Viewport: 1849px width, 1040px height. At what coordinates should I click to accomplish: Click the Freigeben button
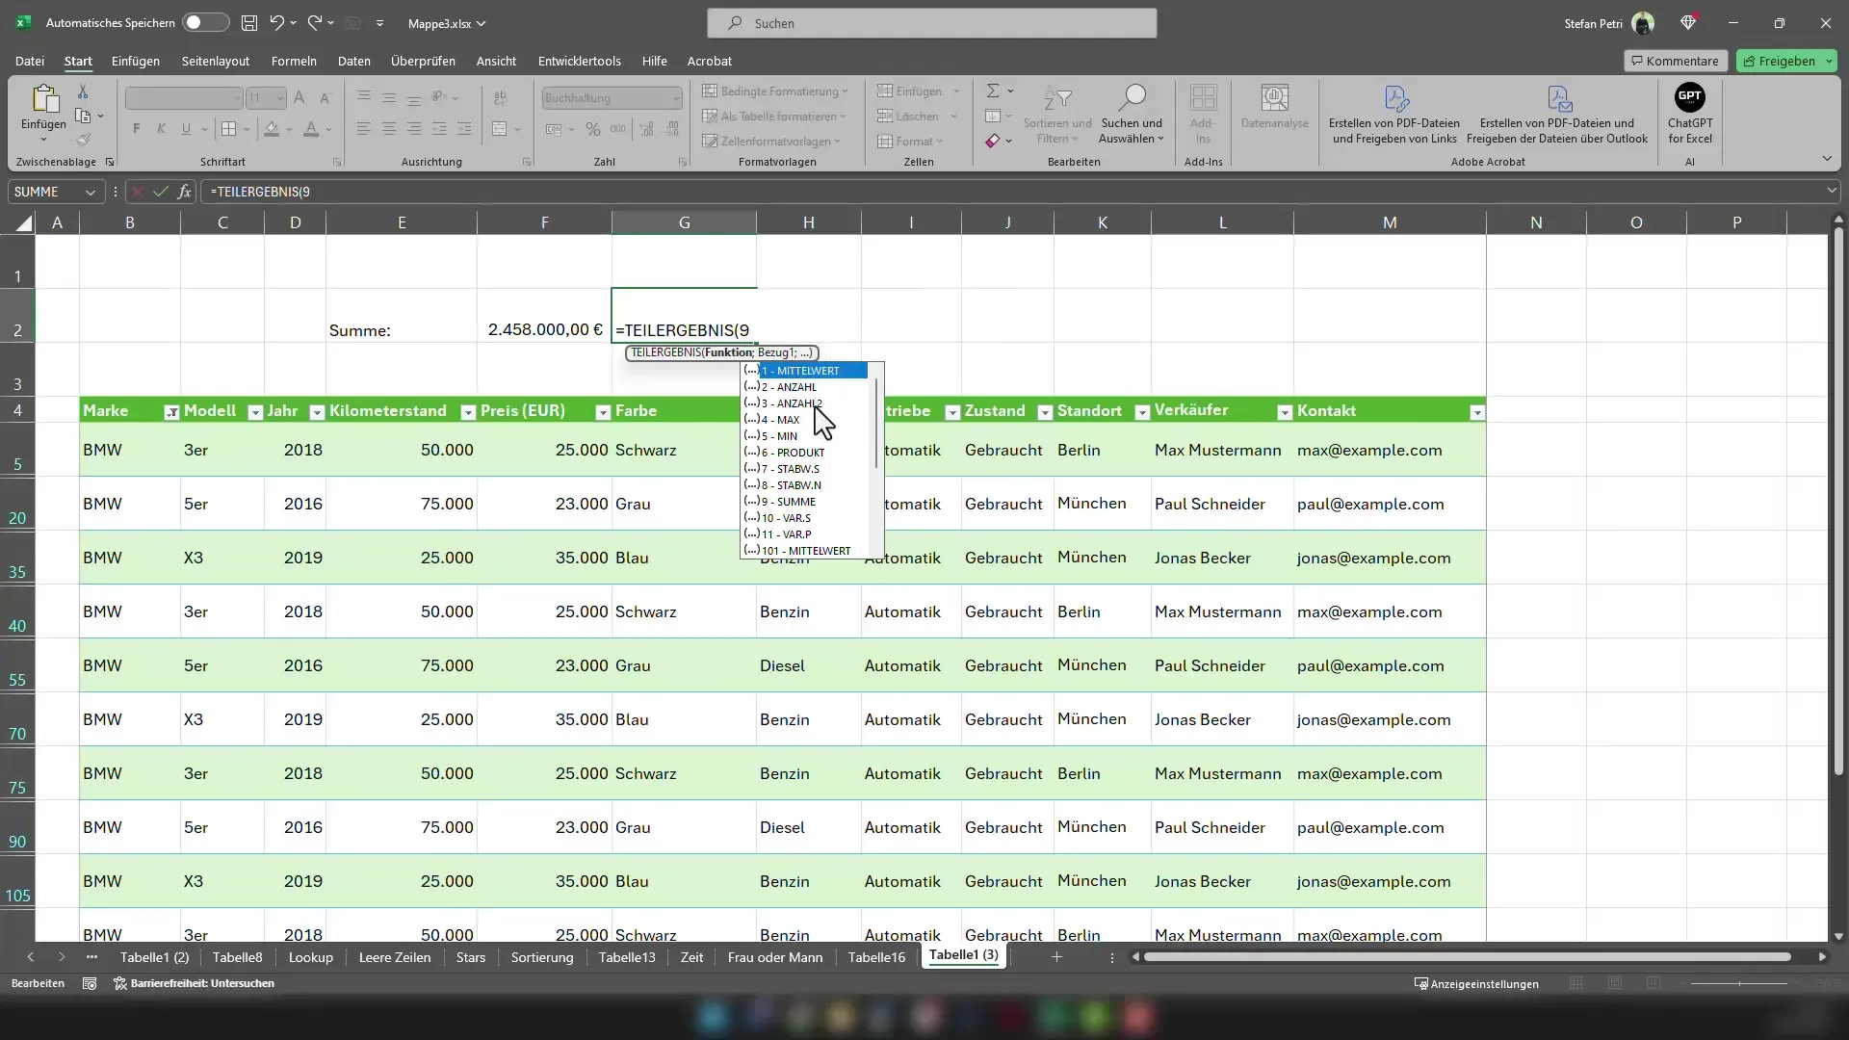(x=1786, y=61)
